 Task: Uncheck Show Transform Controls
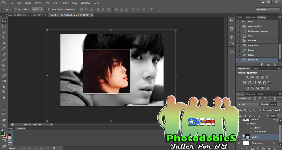click(x=49, y=9)
